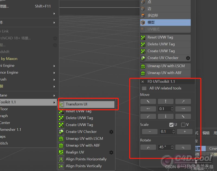Expand the 'ni Engine' submenu arrow
Screen dimensions: 217x171
[x=54, y=66]
